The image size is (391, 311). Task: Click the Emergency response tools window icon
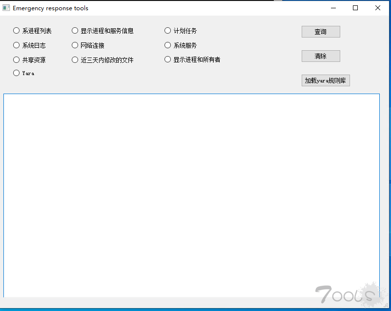[6, 8]
